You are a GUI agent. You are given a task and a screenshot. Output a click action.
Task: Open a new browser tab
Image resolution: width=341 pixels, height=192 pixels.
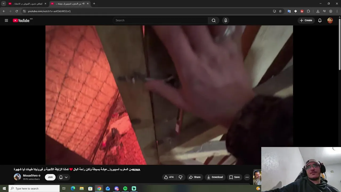[94, 4]
